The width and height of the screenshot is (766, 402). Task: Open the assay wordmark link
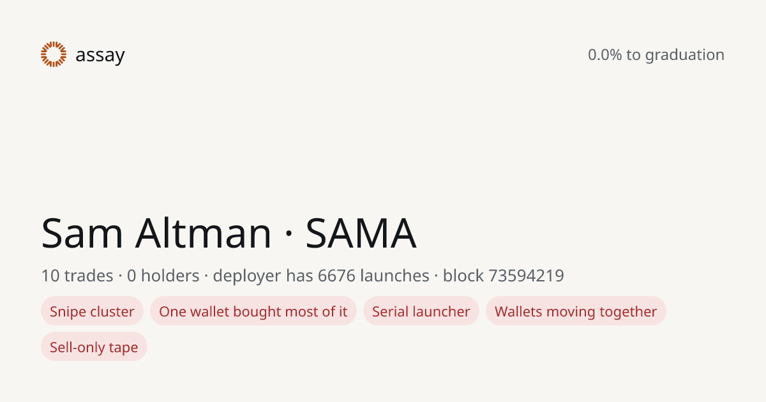coord(100,56)
